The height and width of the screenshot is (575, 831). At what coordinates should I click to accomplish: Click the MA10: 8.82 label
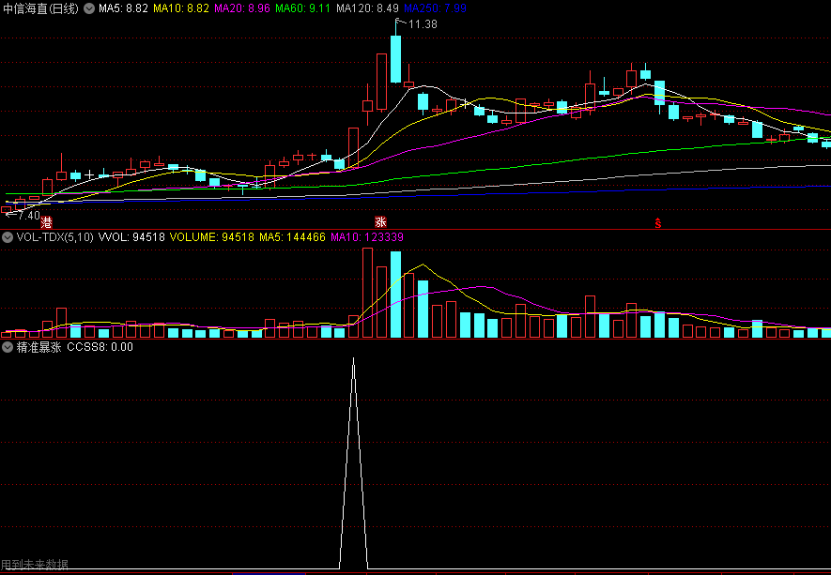[x=180, y=8]
